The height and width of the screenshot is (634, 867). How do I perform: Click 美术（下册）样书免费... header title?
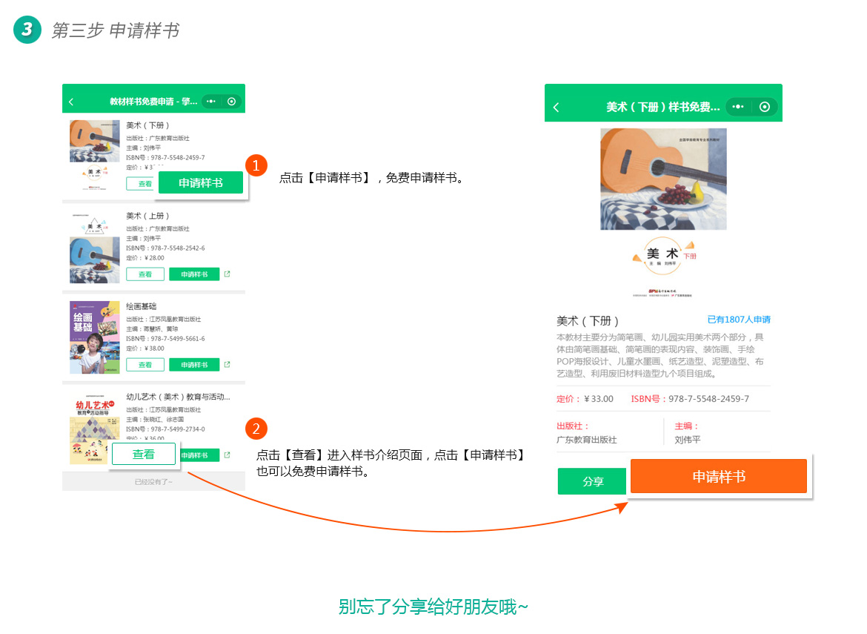point(663,107)
